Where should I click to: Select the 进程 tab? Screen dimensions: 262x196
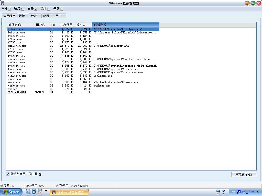(23, 16)
